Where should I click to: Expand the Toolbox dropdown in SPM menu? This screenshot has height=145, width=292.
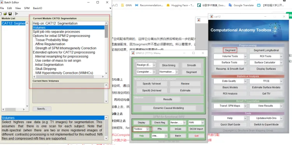[x=142, y=129]
